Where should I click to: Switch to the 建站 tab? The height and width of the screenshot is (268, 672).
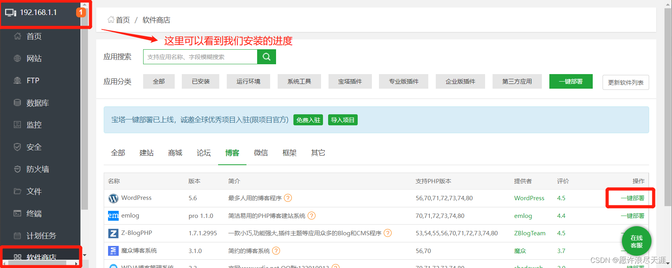tap(147, 153)
